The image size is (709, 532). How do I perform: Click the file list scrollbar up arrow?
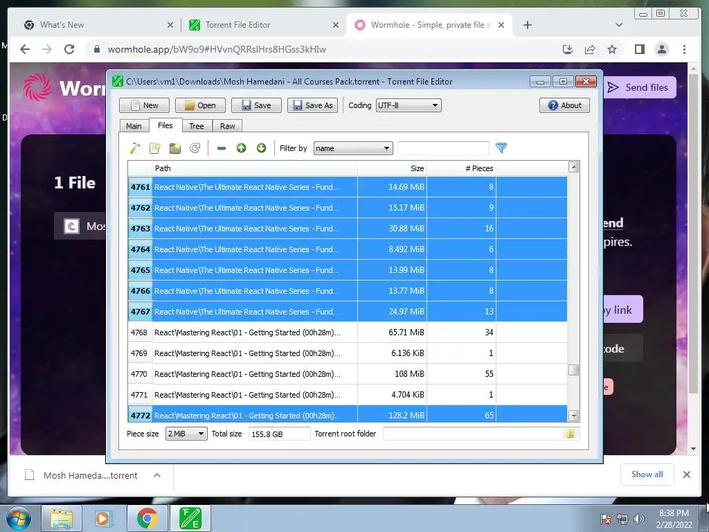click(573, 168)
